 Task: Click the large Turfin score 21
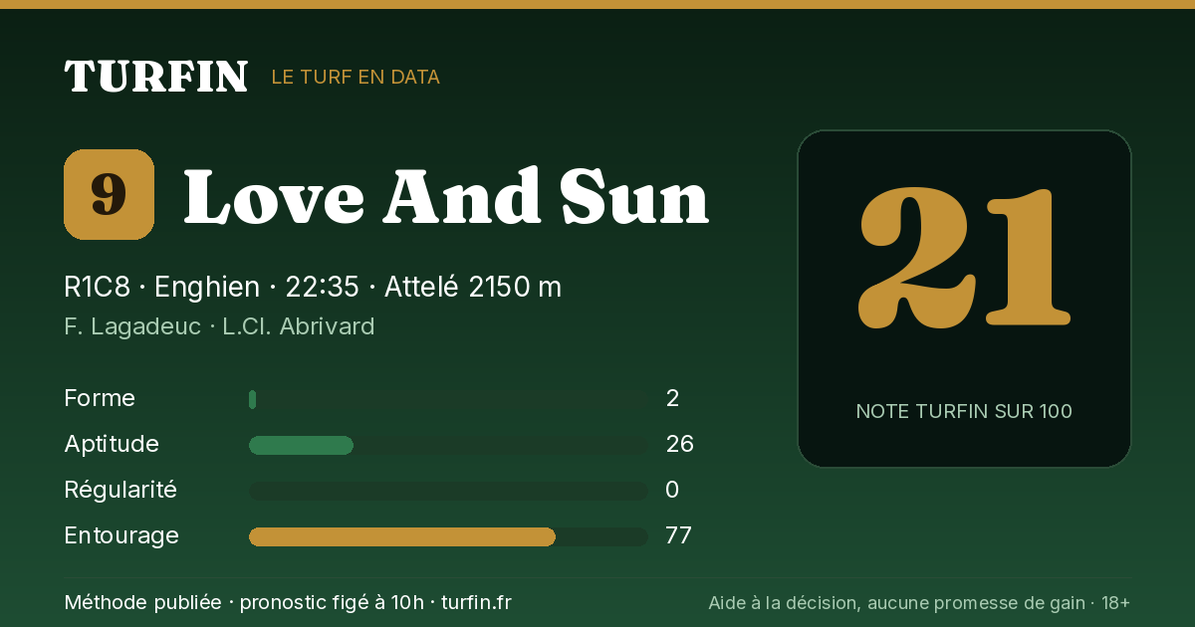[x=964, y=259]
